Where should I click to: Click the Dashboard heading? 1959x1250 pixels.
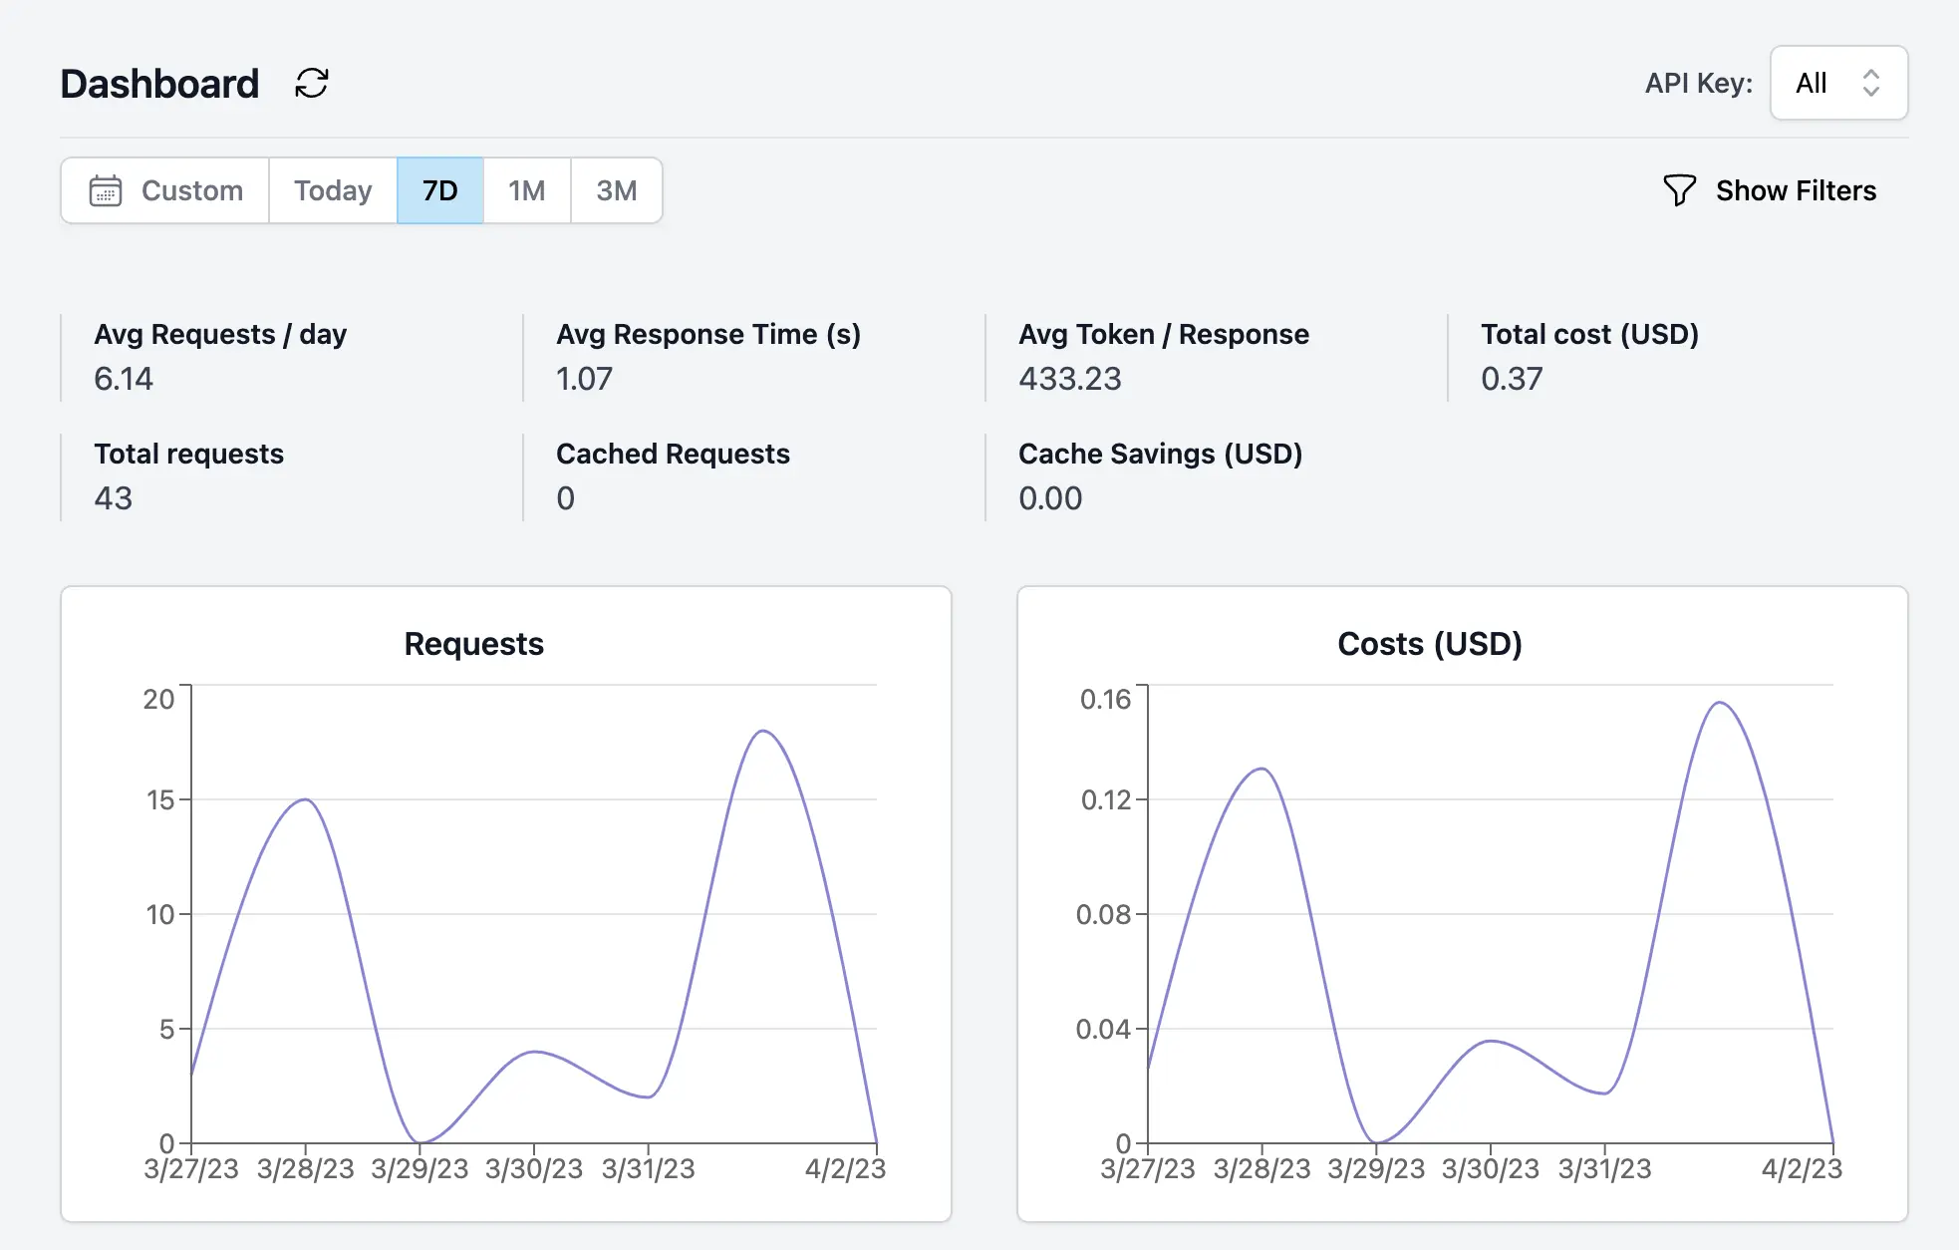tap(158, 83)
